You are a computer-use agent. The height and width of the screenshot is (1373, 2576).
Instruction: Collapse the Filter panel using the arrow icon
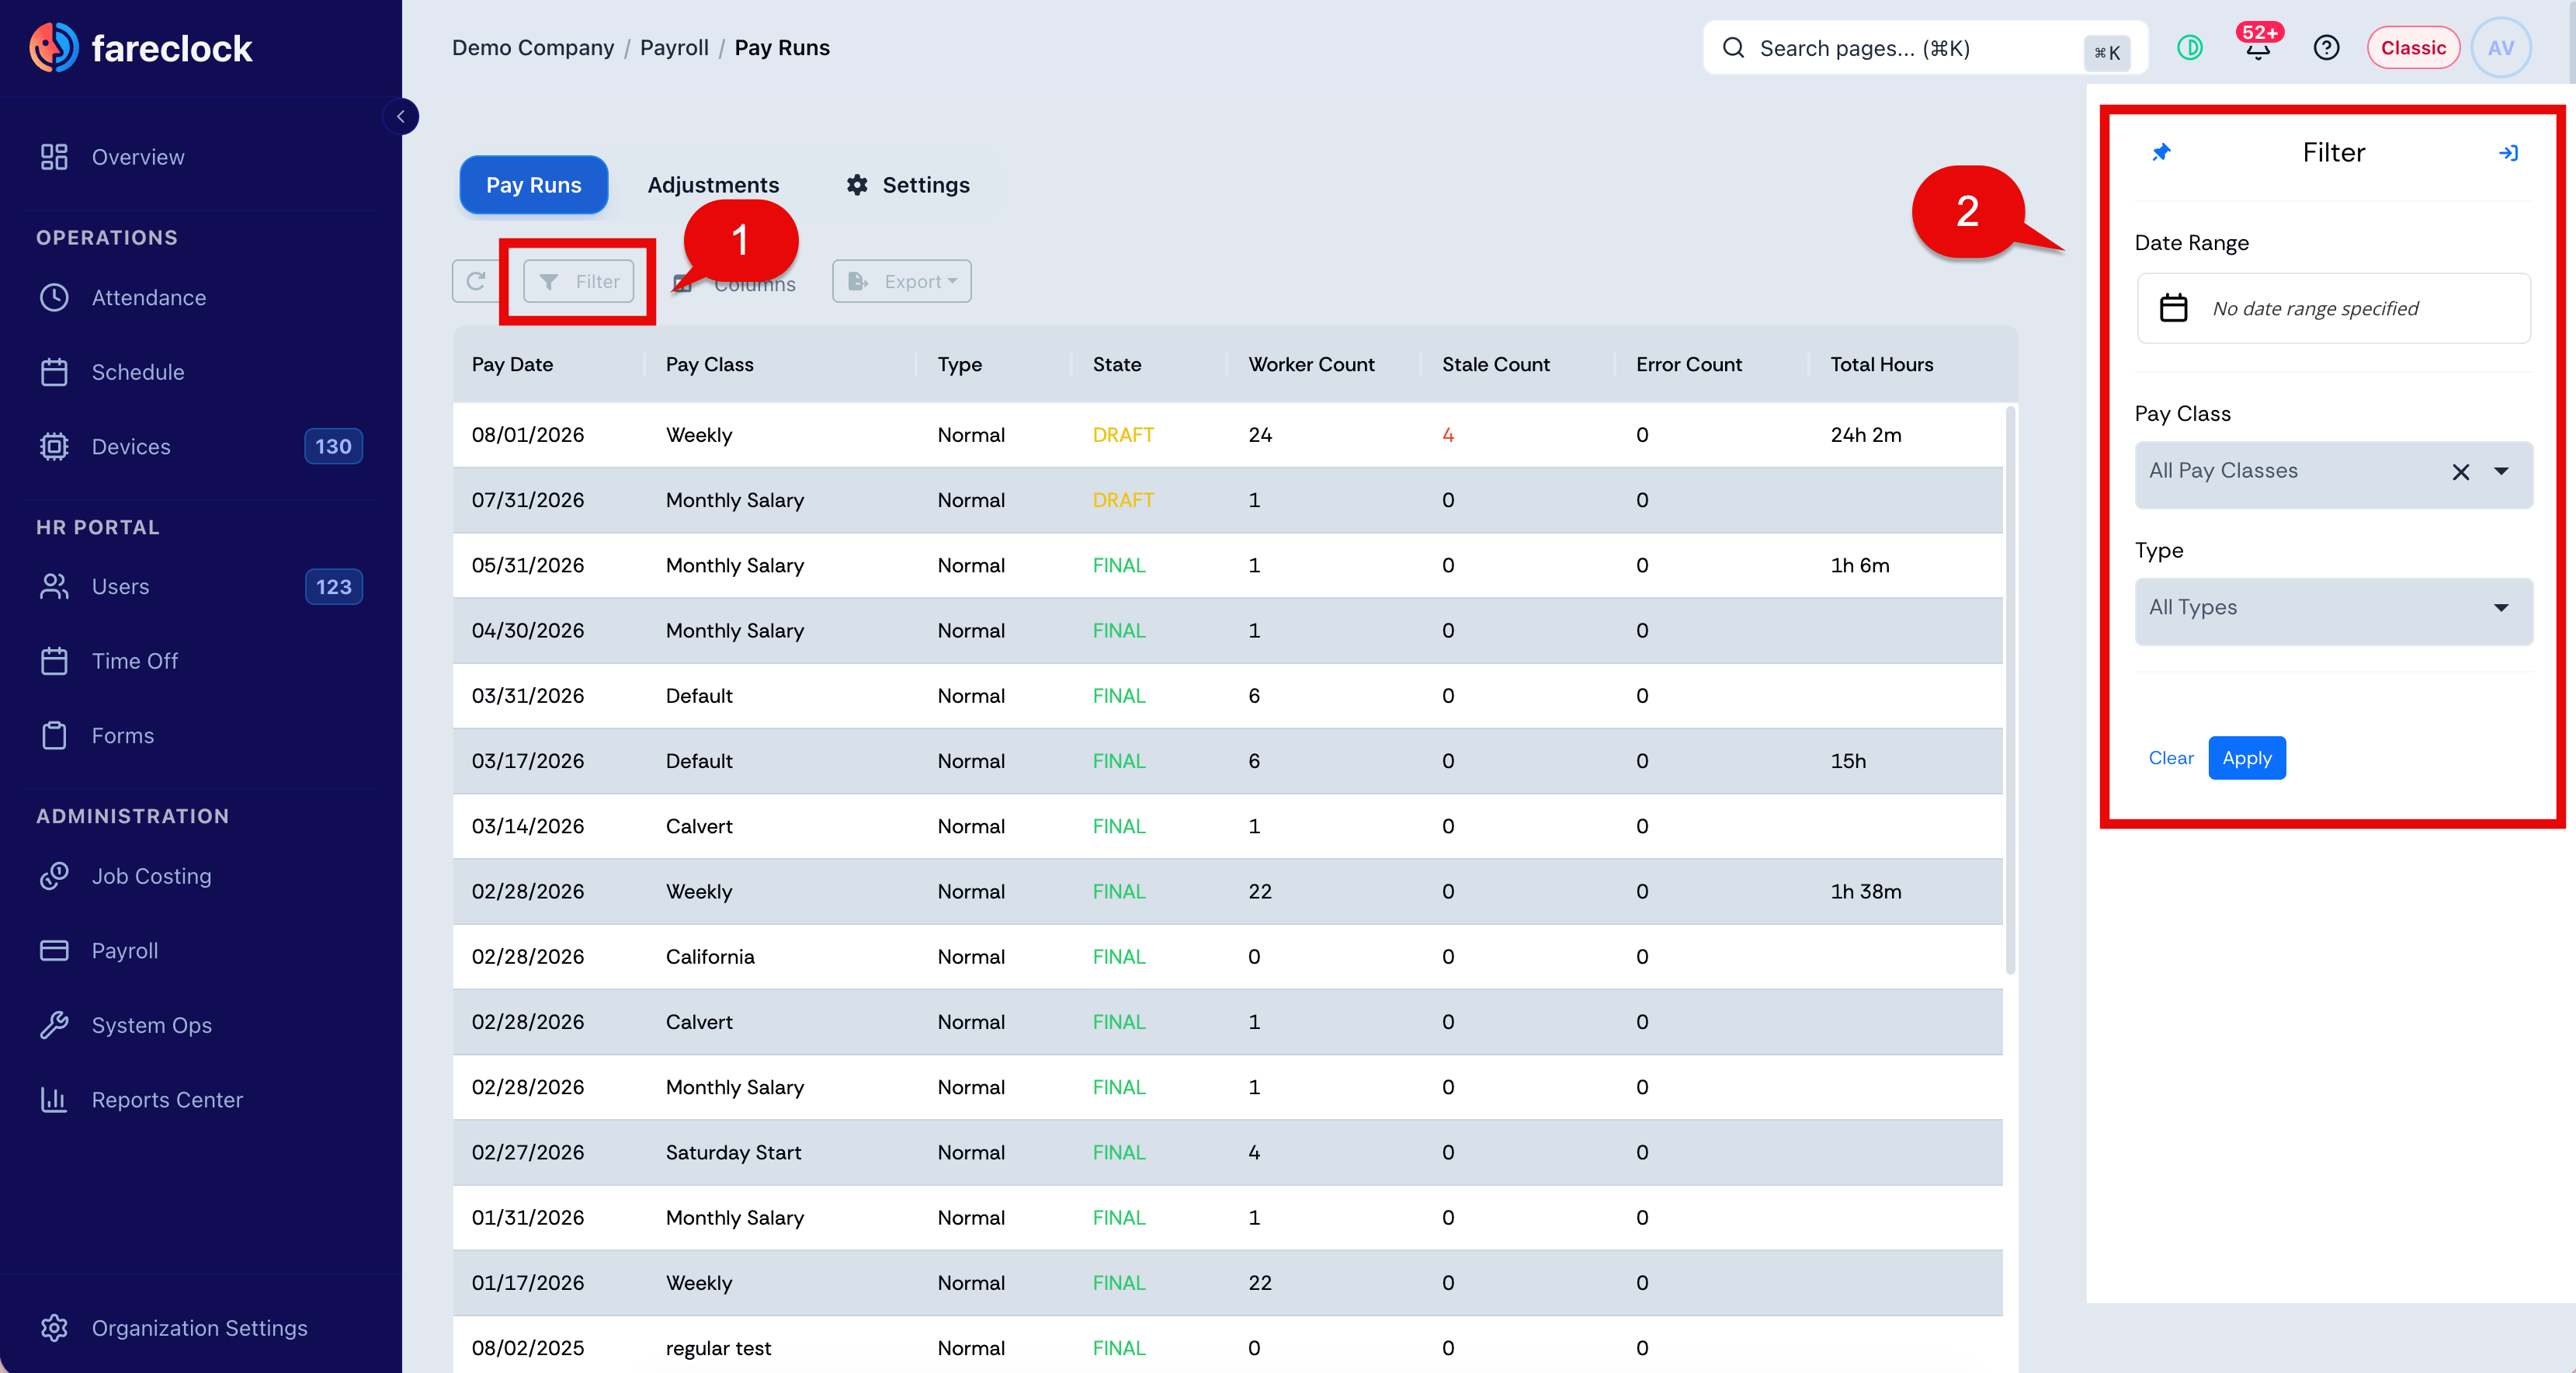click(x=2508, y=153)
